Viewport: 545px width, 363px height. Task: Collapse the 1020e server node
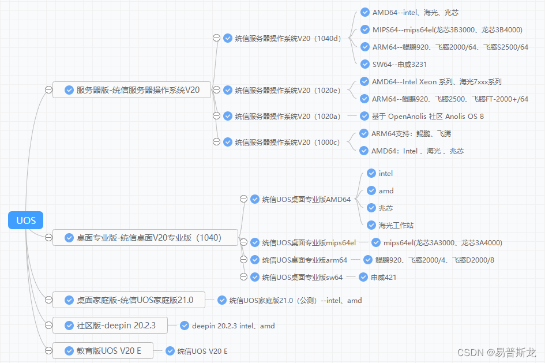[x=216, y=89]
